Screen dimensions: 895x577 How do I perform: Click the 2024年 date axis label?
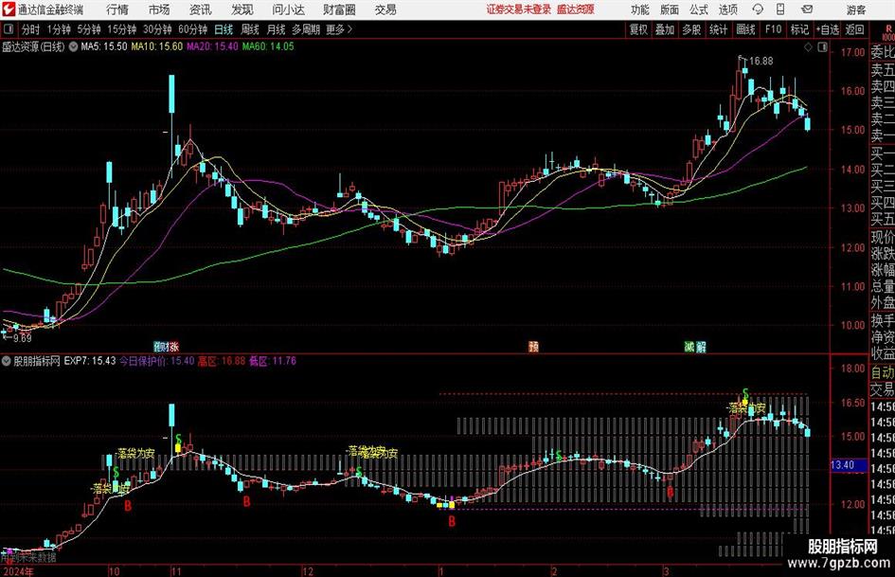click(18, 571)
